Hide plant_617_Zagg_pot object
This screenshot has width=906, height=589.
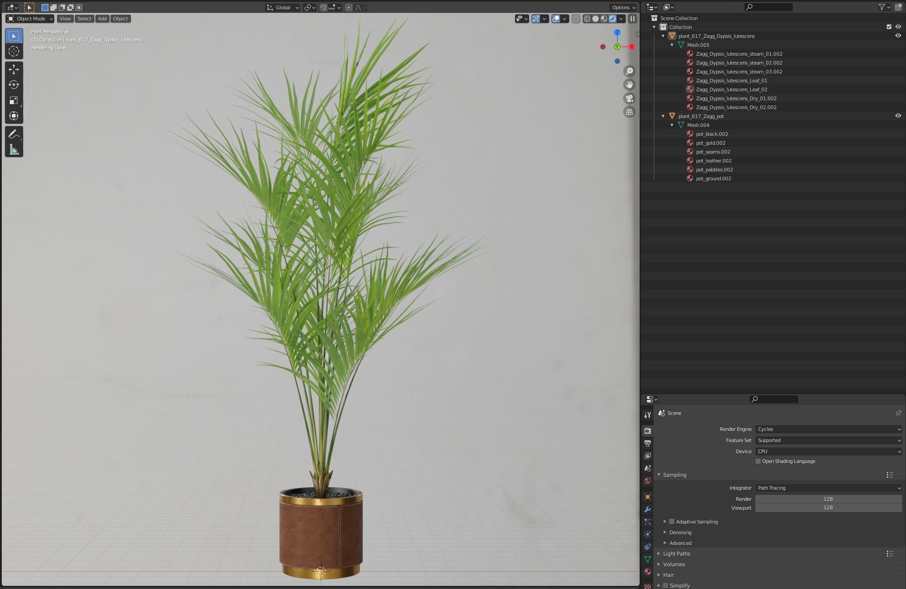(898, 116)
